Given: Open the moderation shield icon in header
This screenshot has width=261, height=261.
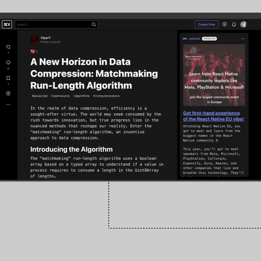Looking at the screenshot, I should pyautogui.click(x=224, y=25).
